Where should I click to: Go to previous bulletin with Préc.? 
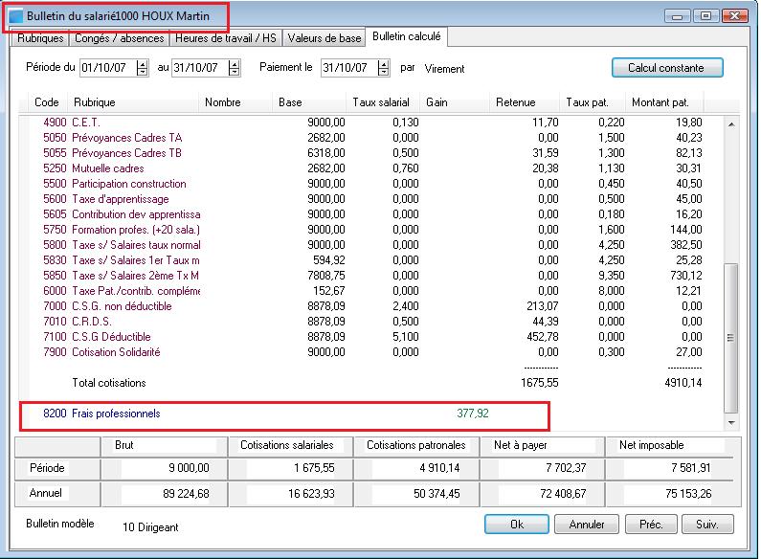coord(651,525)
